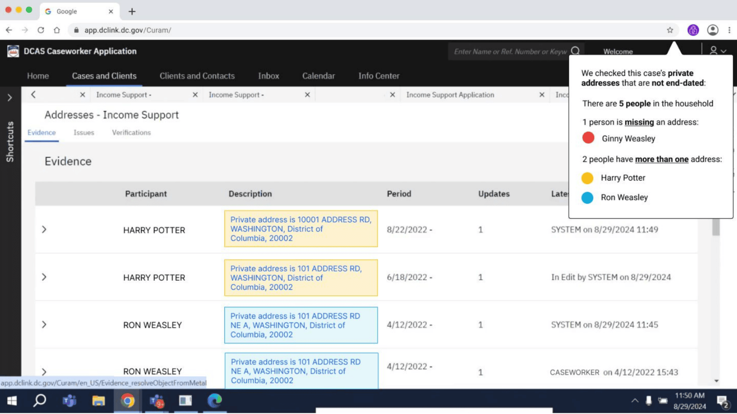Image resolution: width=737 pixels, height=414 pixels.
Task: Expand Harry Potter 10001 ADDRESS RD row
Action: coord(44,230)
